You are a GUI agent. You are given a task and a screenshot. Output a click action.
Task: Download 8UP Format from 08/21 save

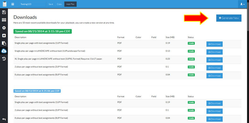(x=214, y=76)
